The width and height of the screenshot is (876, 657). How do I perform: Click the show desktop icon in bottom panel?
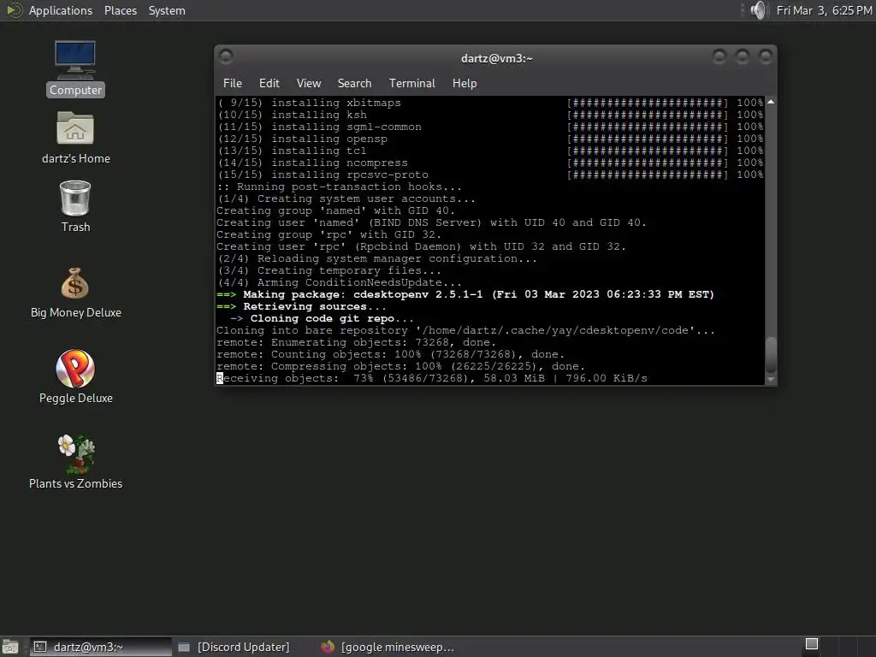coord(10,647)
